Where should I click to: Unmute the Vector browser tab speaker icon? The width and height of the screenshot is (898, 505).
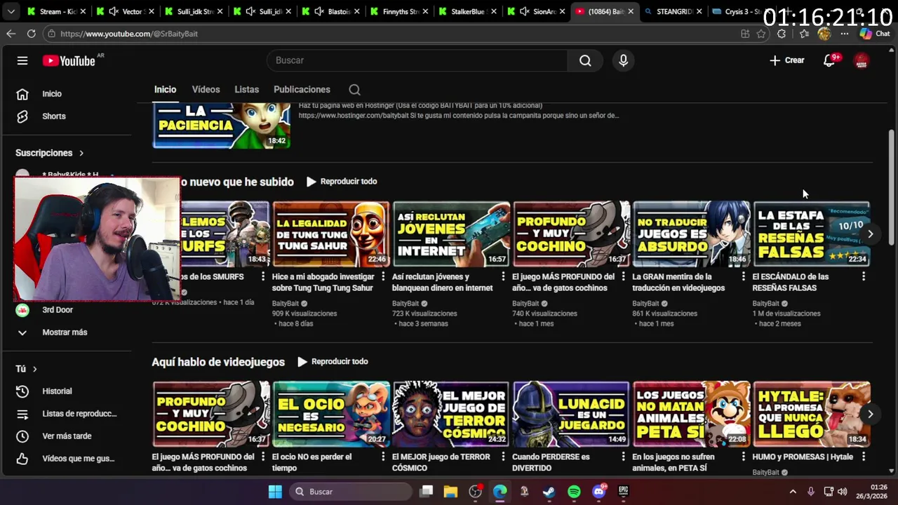pyautogui.click(x=113, y=12)
